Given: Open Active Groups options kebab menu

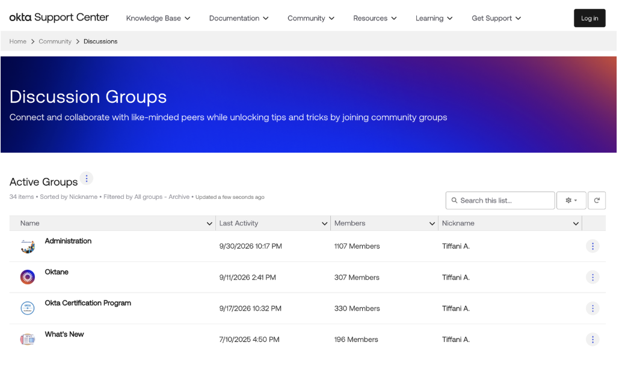Looking at the screenshot, I should click(x=87, y=178).
